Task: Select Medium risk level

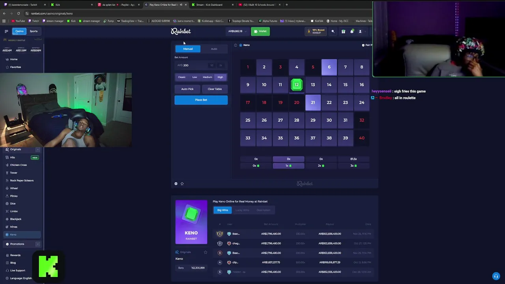Action: click(x=208, y=77)
